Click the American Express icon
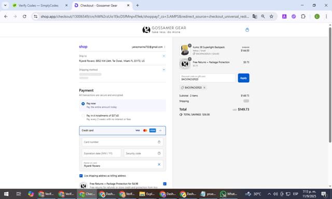332x199 pixels. 153,131
